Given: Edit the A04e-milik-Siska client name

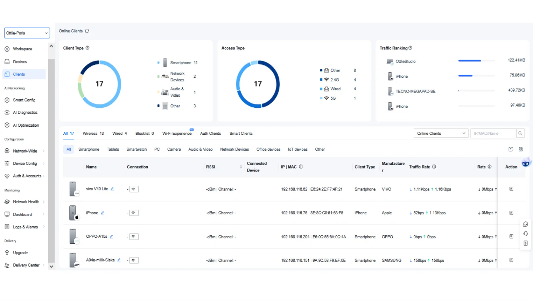Looking at the screenshot, I should coord(119,260).
